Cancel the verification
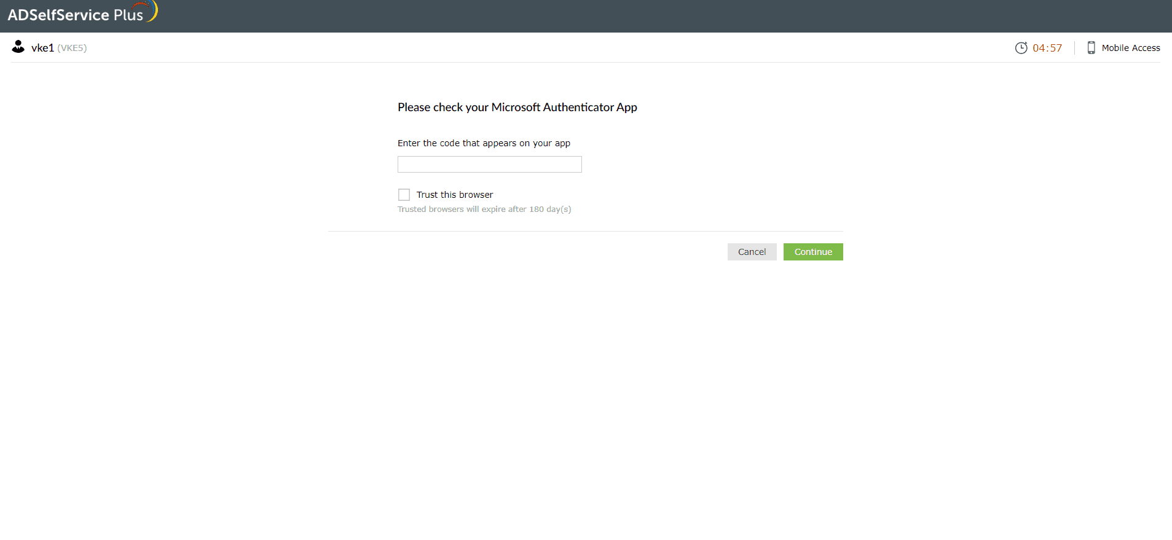This screenshot has height=540, width=1172. tap(752, 252)
